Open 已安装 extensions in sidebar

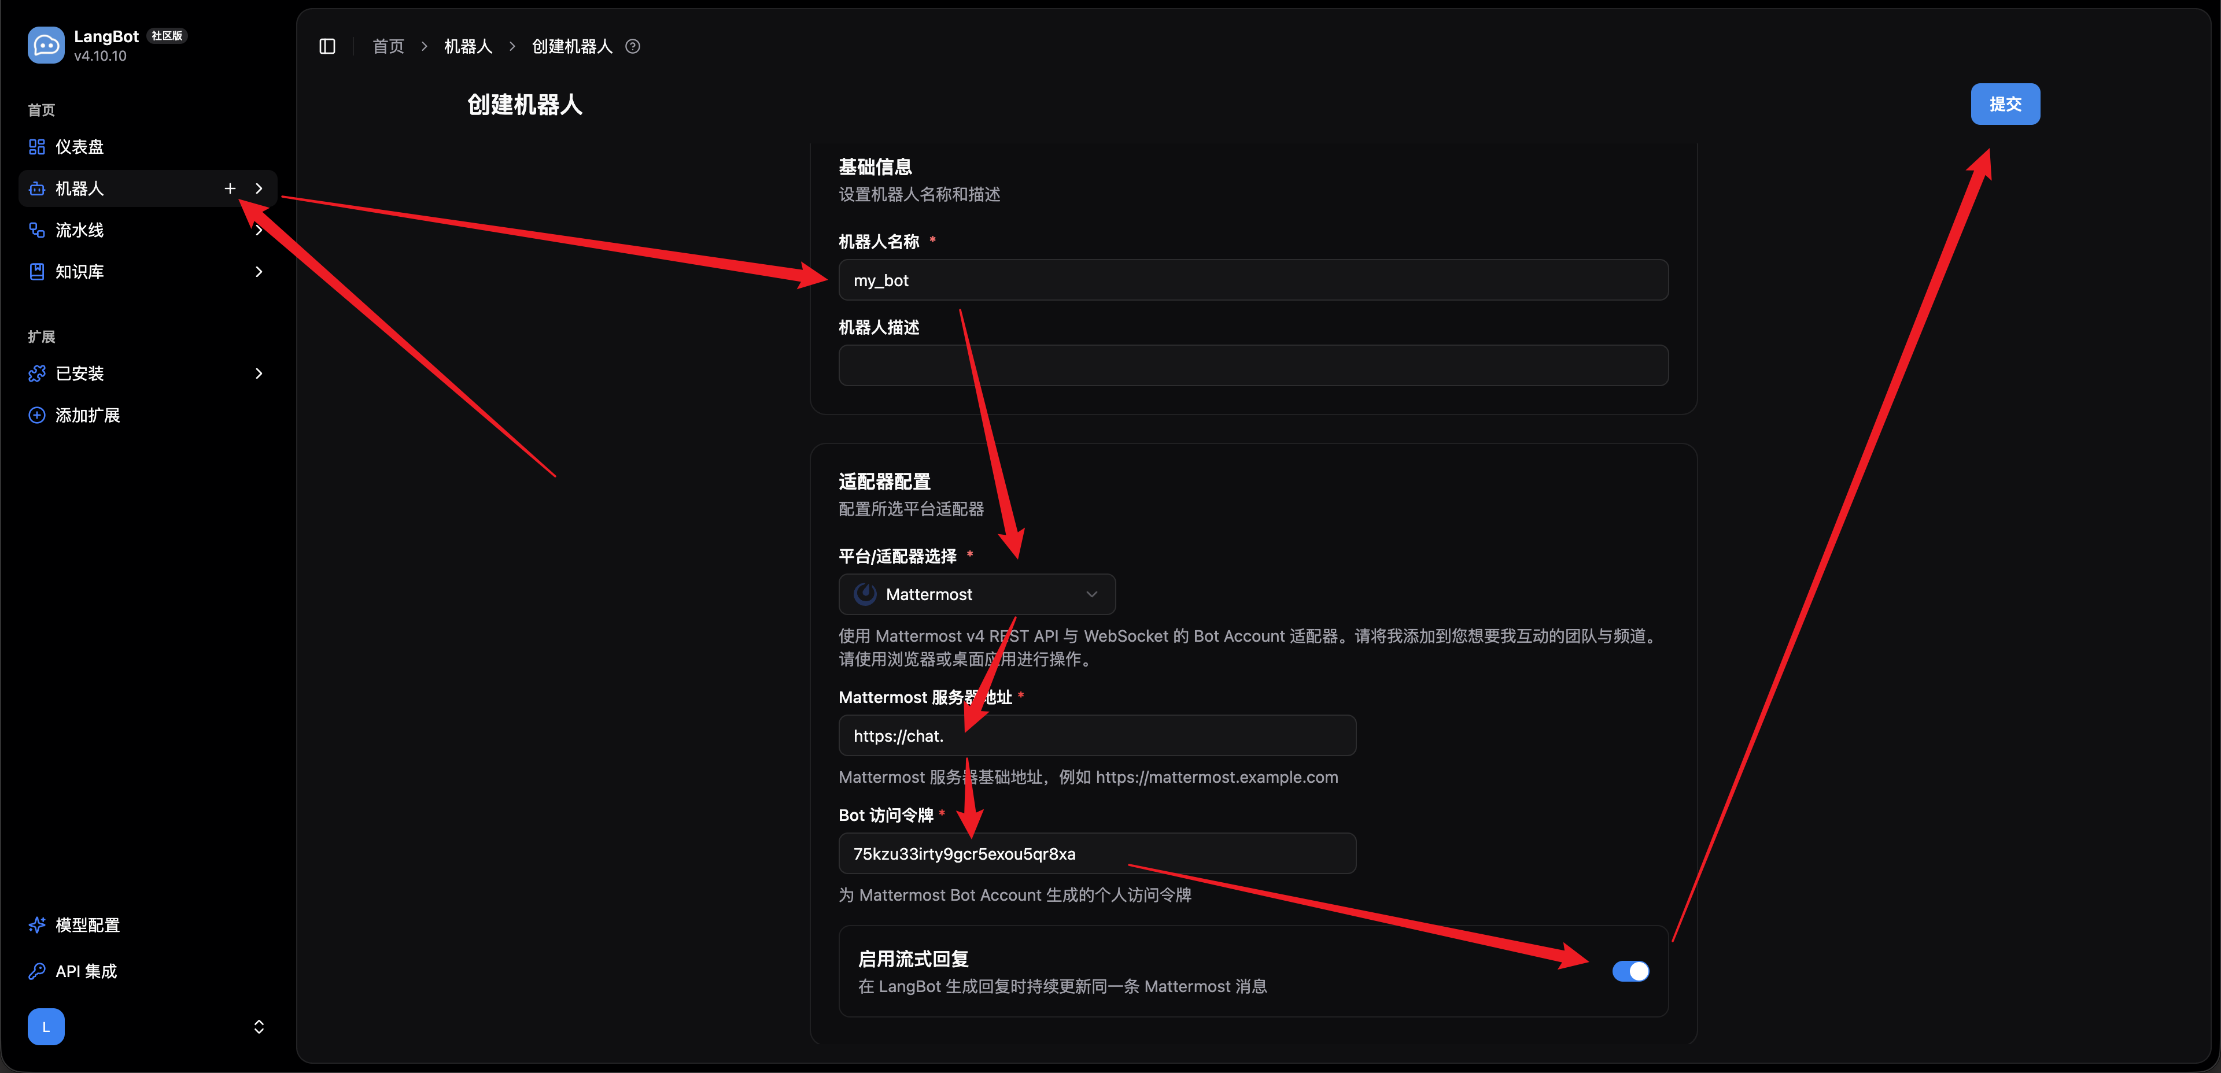coord(147,373)
